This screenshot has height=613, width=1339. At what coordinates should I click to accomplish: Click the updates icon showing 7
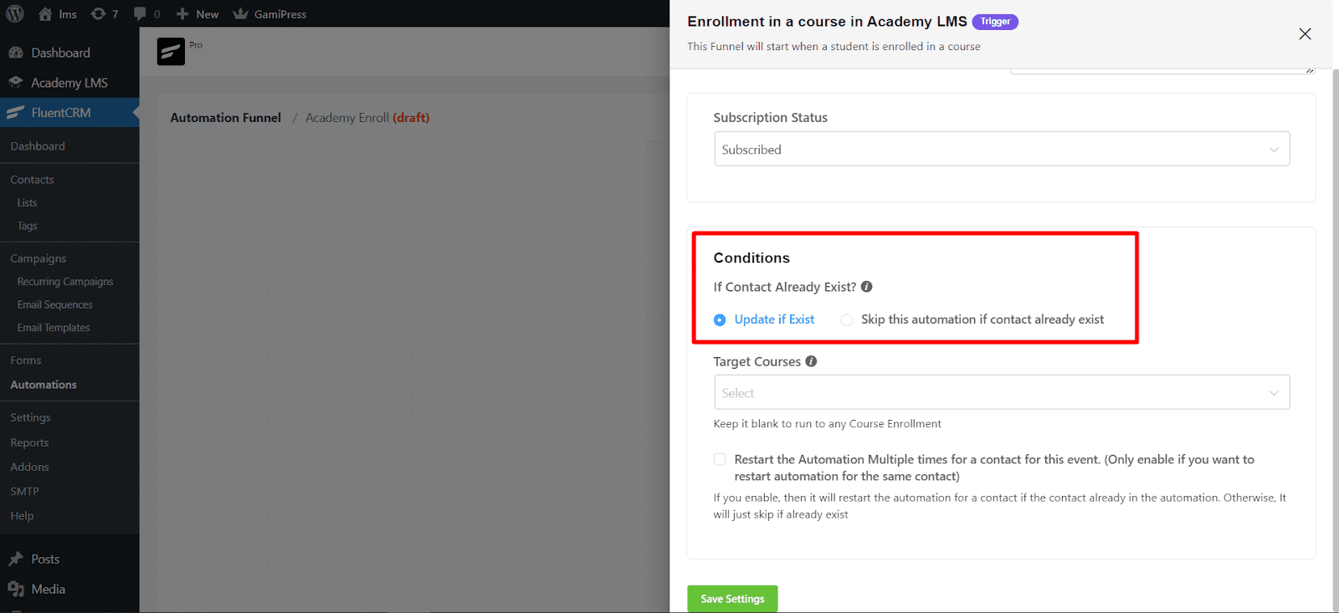(100, 13)
